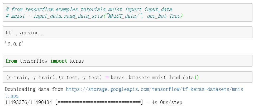Click the green 'from' keyword
The height and width of the screenshot is (112, 253).
click(x=11, y=61)
